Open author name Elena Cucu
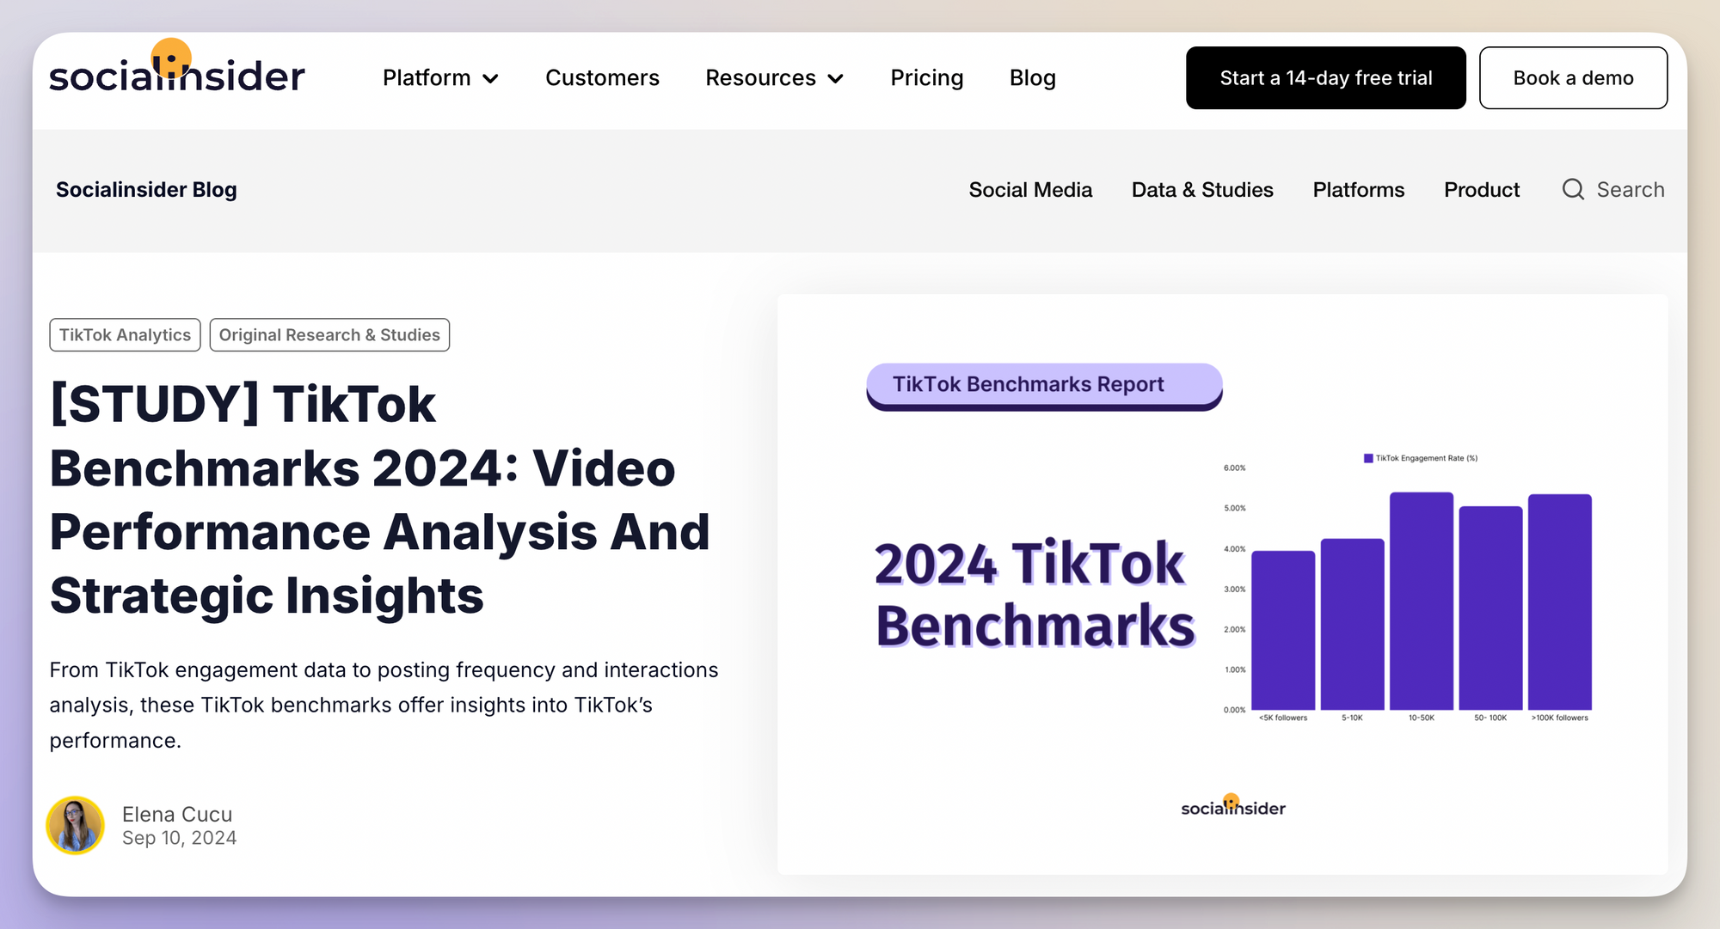 pos(177,814)
